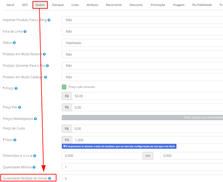Click the second Dimensões field
The image size is (223, 182).
click(192, 156)
